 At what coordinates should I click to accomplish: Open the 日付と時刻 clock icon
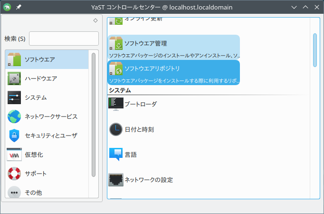tap(116, 129)
